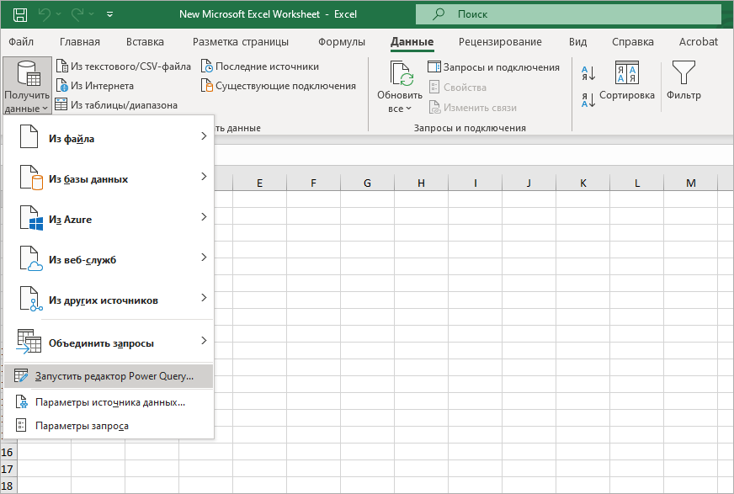
Task: Click the Из таблицы/диапазона icon
Action: pyautogui.click(x=61, y=104)
